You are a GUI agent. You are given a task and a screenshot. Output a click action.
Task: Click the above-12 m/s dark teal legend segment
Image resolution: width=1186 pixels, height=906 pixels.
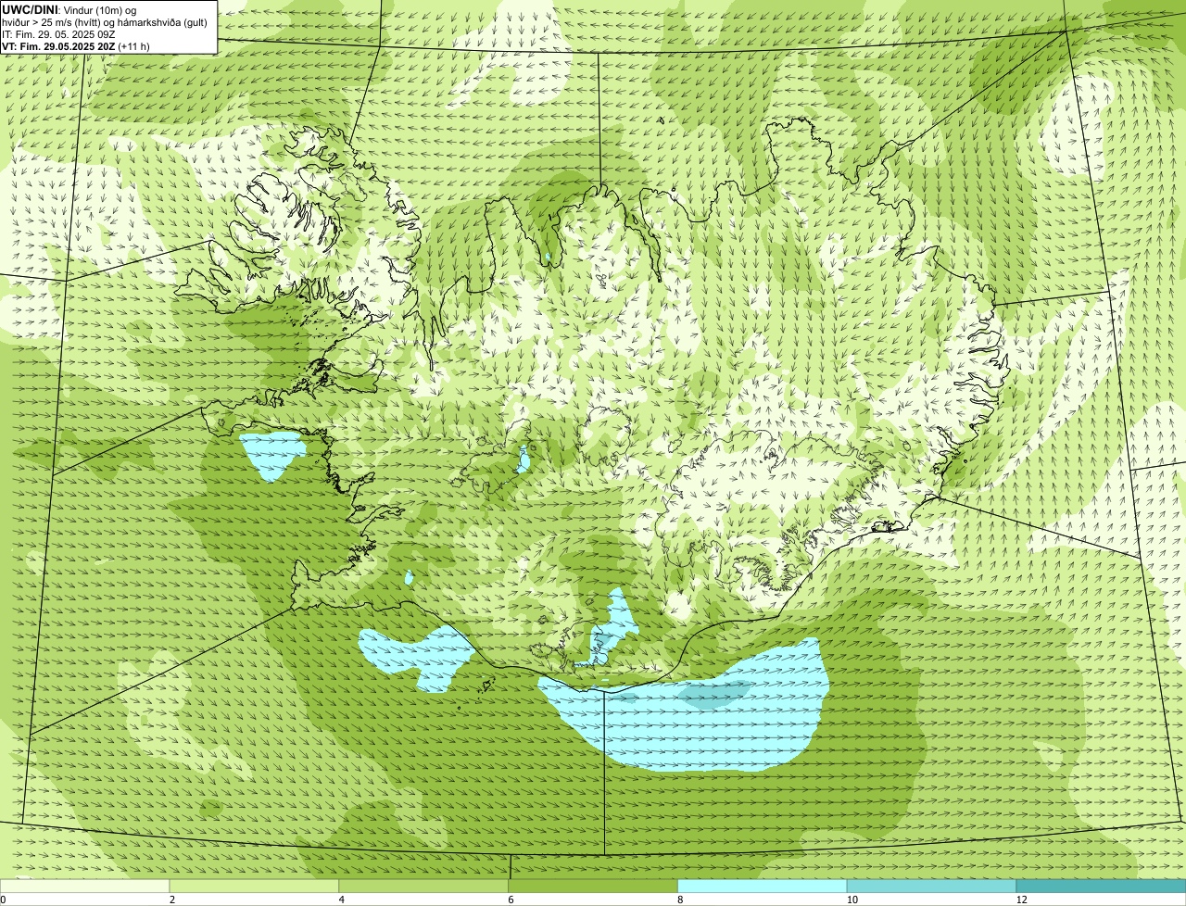[1101, 887]
